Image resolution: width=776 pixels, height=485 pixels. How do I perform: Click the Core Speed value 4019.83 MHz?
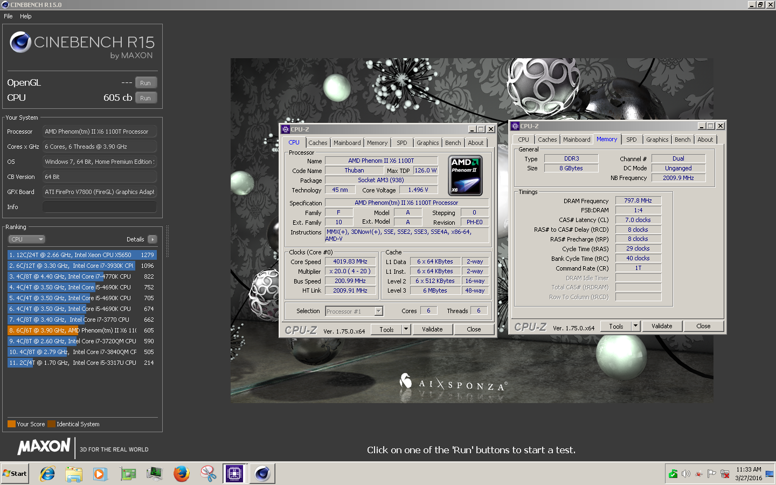pyautogui.click(x=350, y=261)
